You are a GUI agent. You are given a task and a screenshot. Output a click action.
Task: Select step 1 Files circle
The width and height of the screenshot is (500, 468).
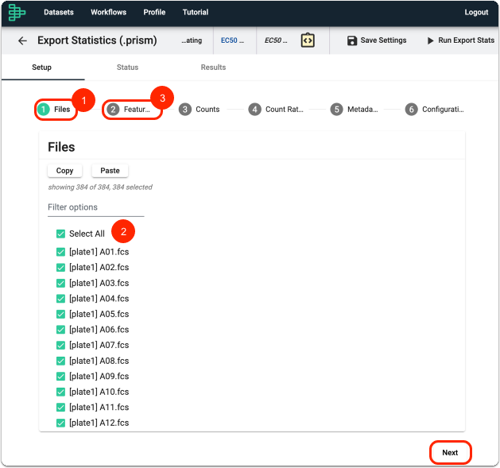tap(44, 110)
